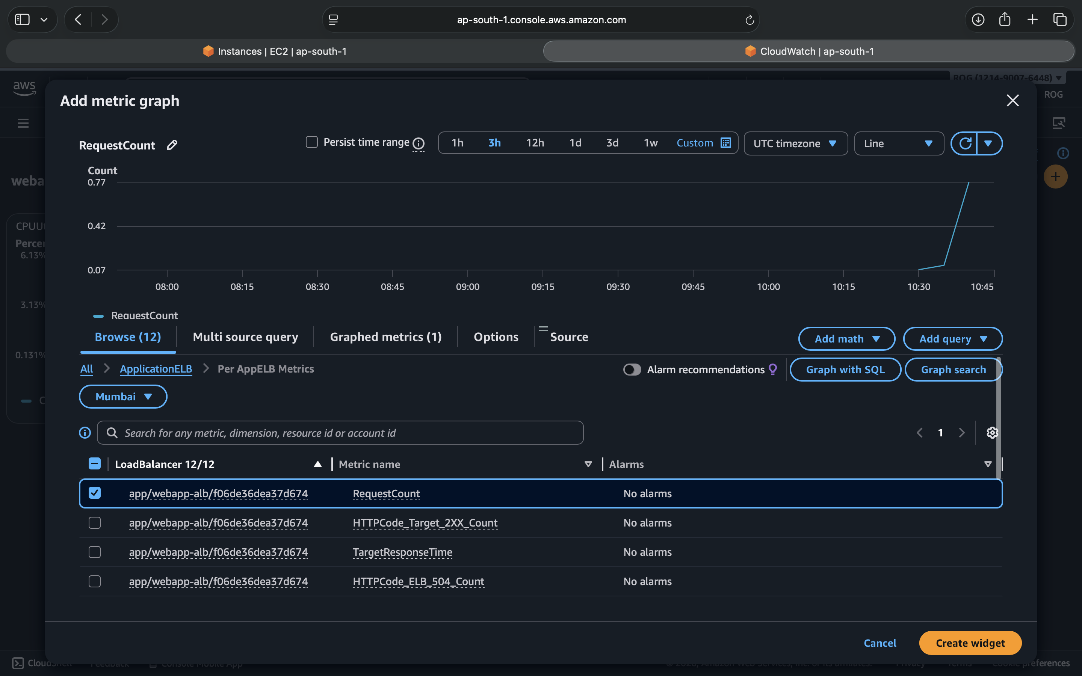Screen dimensions: 1082x676
Task: Toggle Alarm recommendations switch
Action: tap(632, 369)
